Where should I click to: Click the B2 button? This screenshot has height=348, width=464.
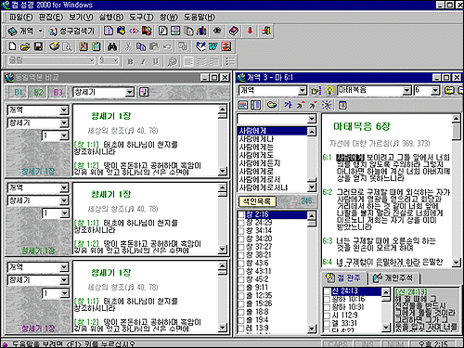[38, 92]
